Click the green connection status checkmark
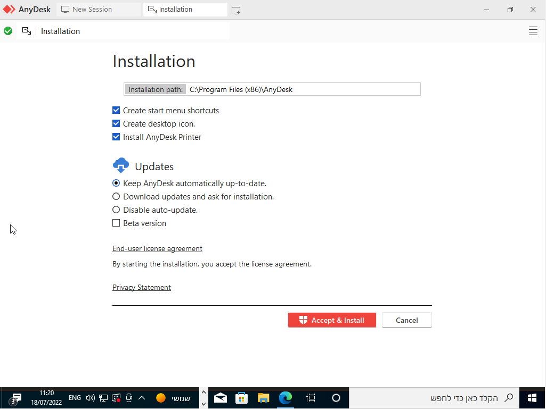Screen dimensions: 546x409 8,31
